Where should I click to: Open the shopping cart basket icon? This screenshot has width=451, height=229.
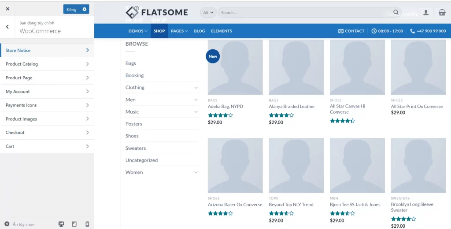(x=442, y=13)
